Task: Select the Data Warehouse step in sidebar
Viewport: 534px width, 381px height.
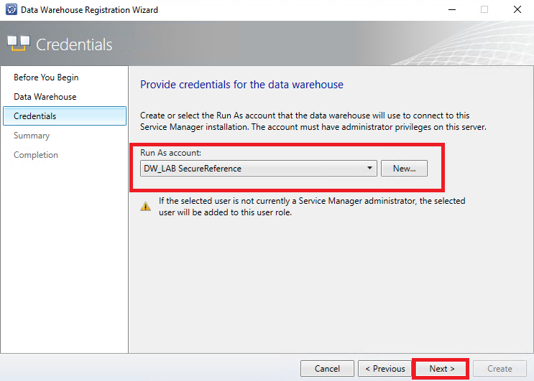Action: pos(45,97)
